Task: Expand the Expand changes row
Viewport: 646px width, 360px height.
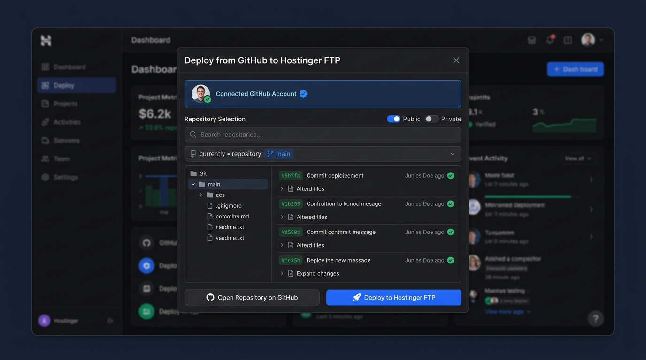Action: (x=282, y=273)
